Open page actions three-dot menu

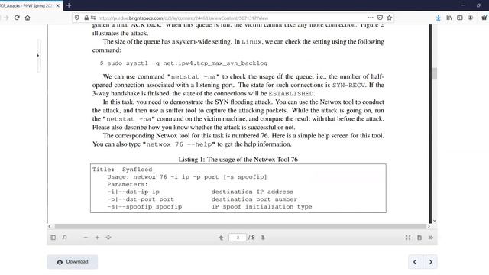point(370,18)
